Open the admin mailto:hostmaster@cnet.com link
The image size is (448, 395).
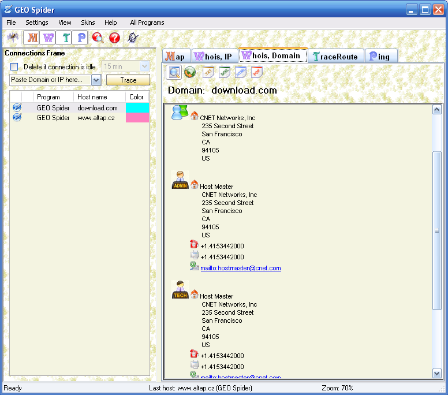[241, 268]
